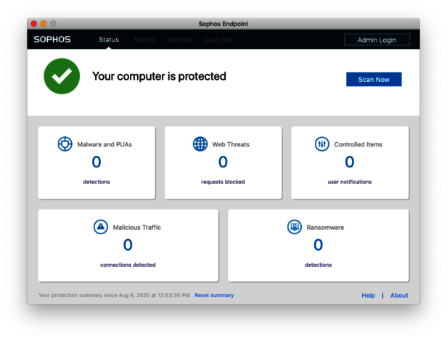Click the Controlled Items sliders icon
447x340 pixels.
[322, 144]
